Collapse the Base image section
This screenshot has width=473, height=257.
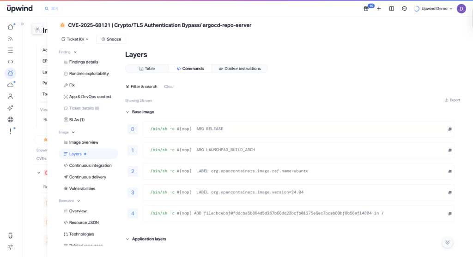[128, 112]
